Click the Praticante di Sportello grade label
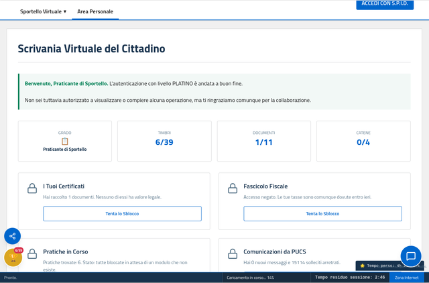The width and height of the screenshot is (429, 283). pos(64,150)
